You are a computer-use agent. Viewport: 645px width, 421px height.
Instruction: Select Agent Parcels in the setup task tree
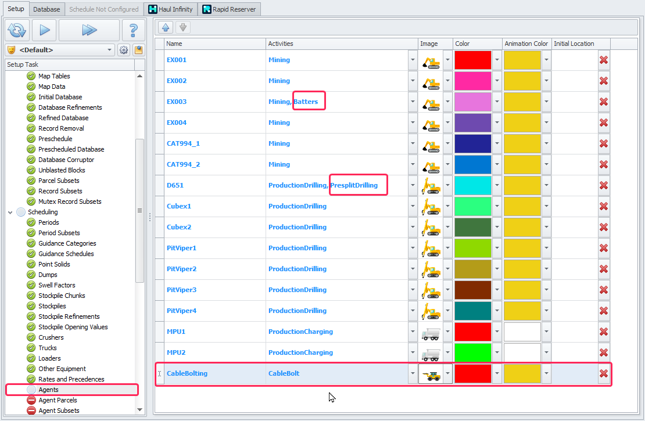pos(58,400)
